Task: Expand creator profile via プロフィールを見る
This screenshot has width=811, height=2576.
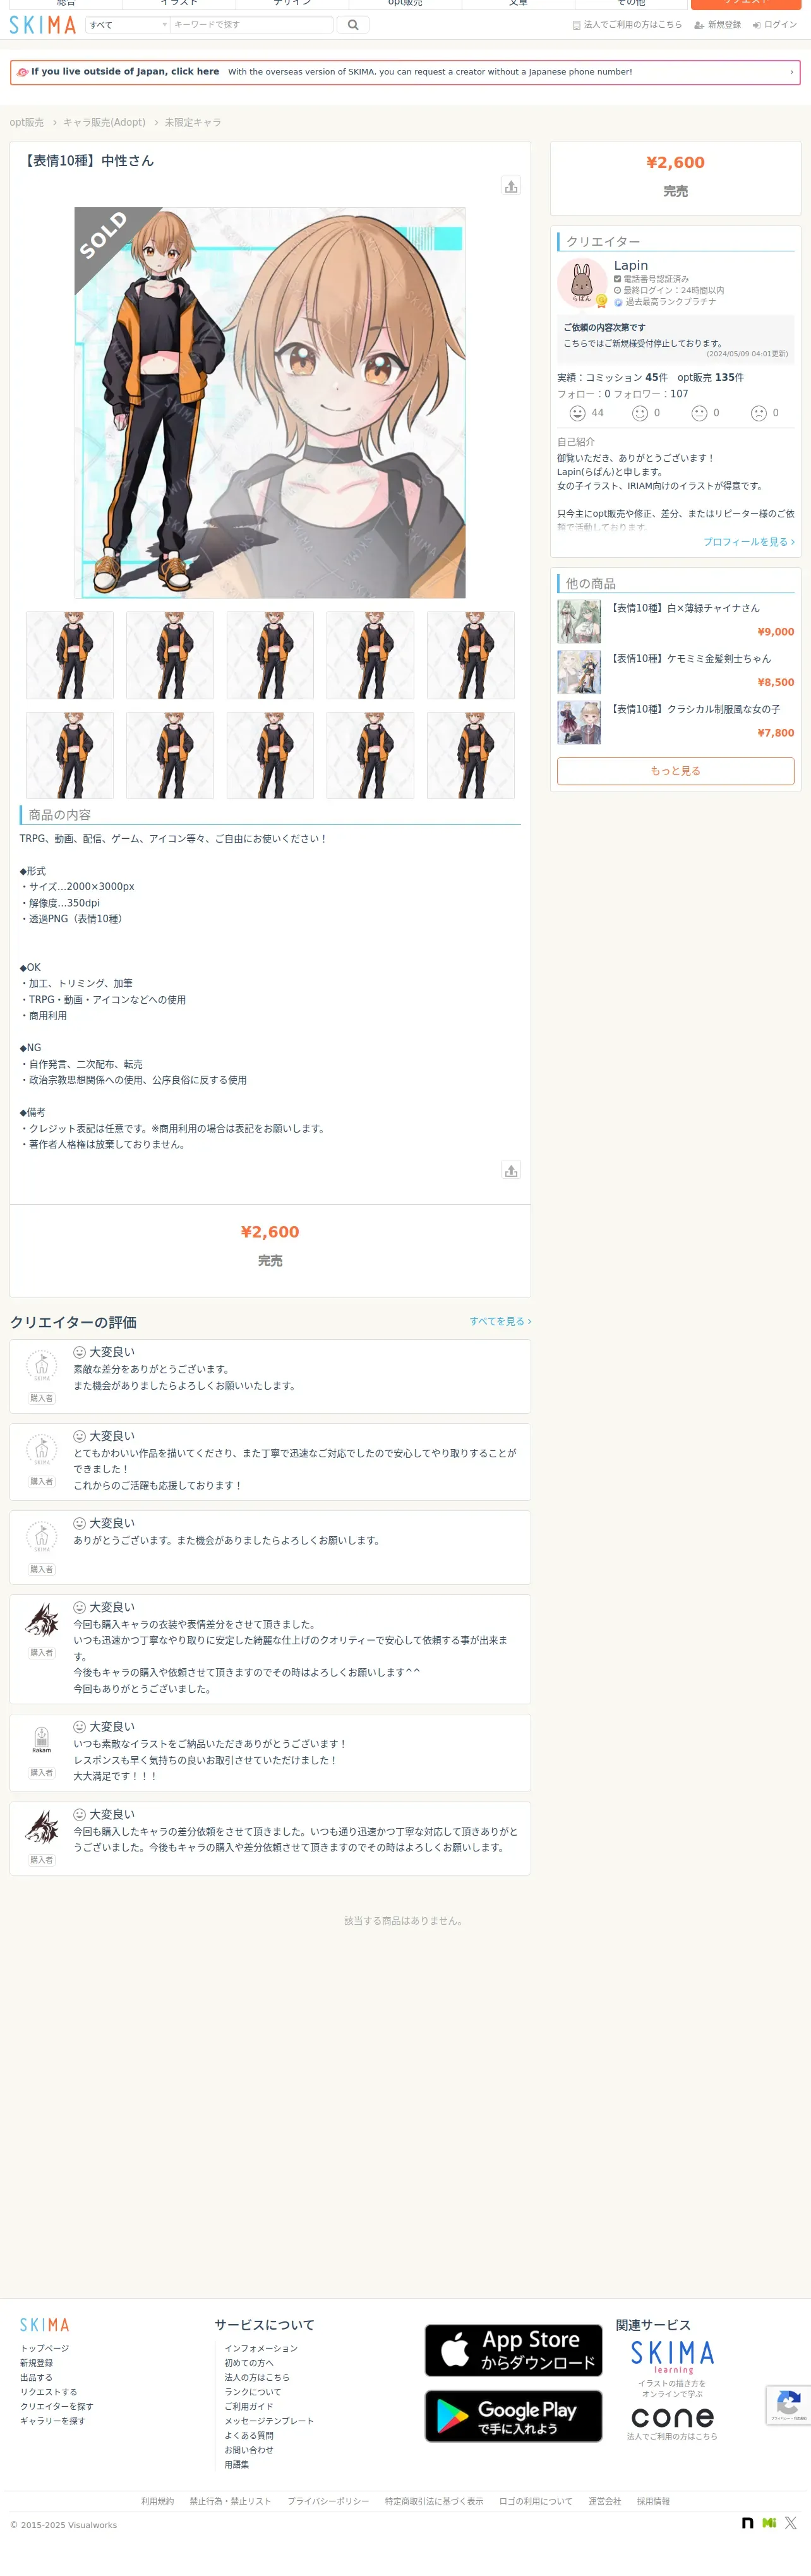Action: point(748,542)
